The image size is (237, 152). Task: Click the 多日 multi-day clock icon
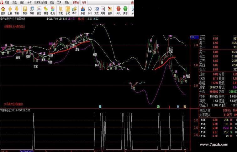pos(90,10)
